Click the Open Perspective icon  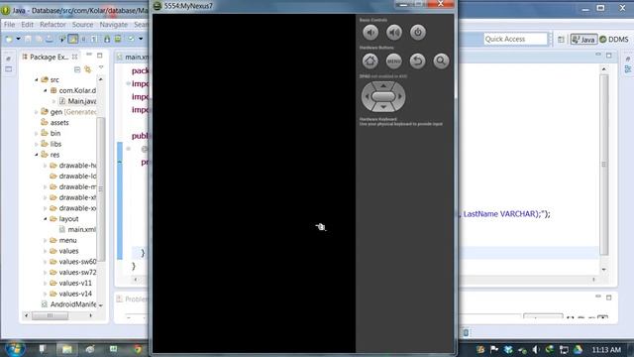tap(561, 40)
